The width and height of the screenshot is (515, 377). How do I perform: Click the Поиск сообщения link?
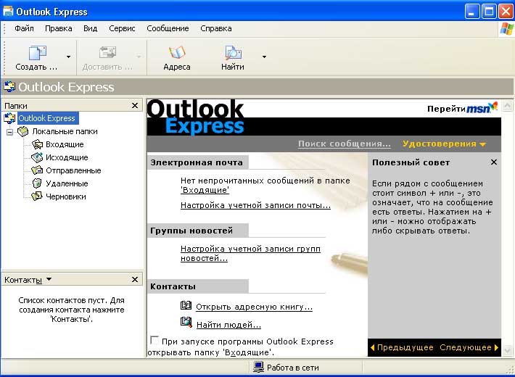[344, 144]
